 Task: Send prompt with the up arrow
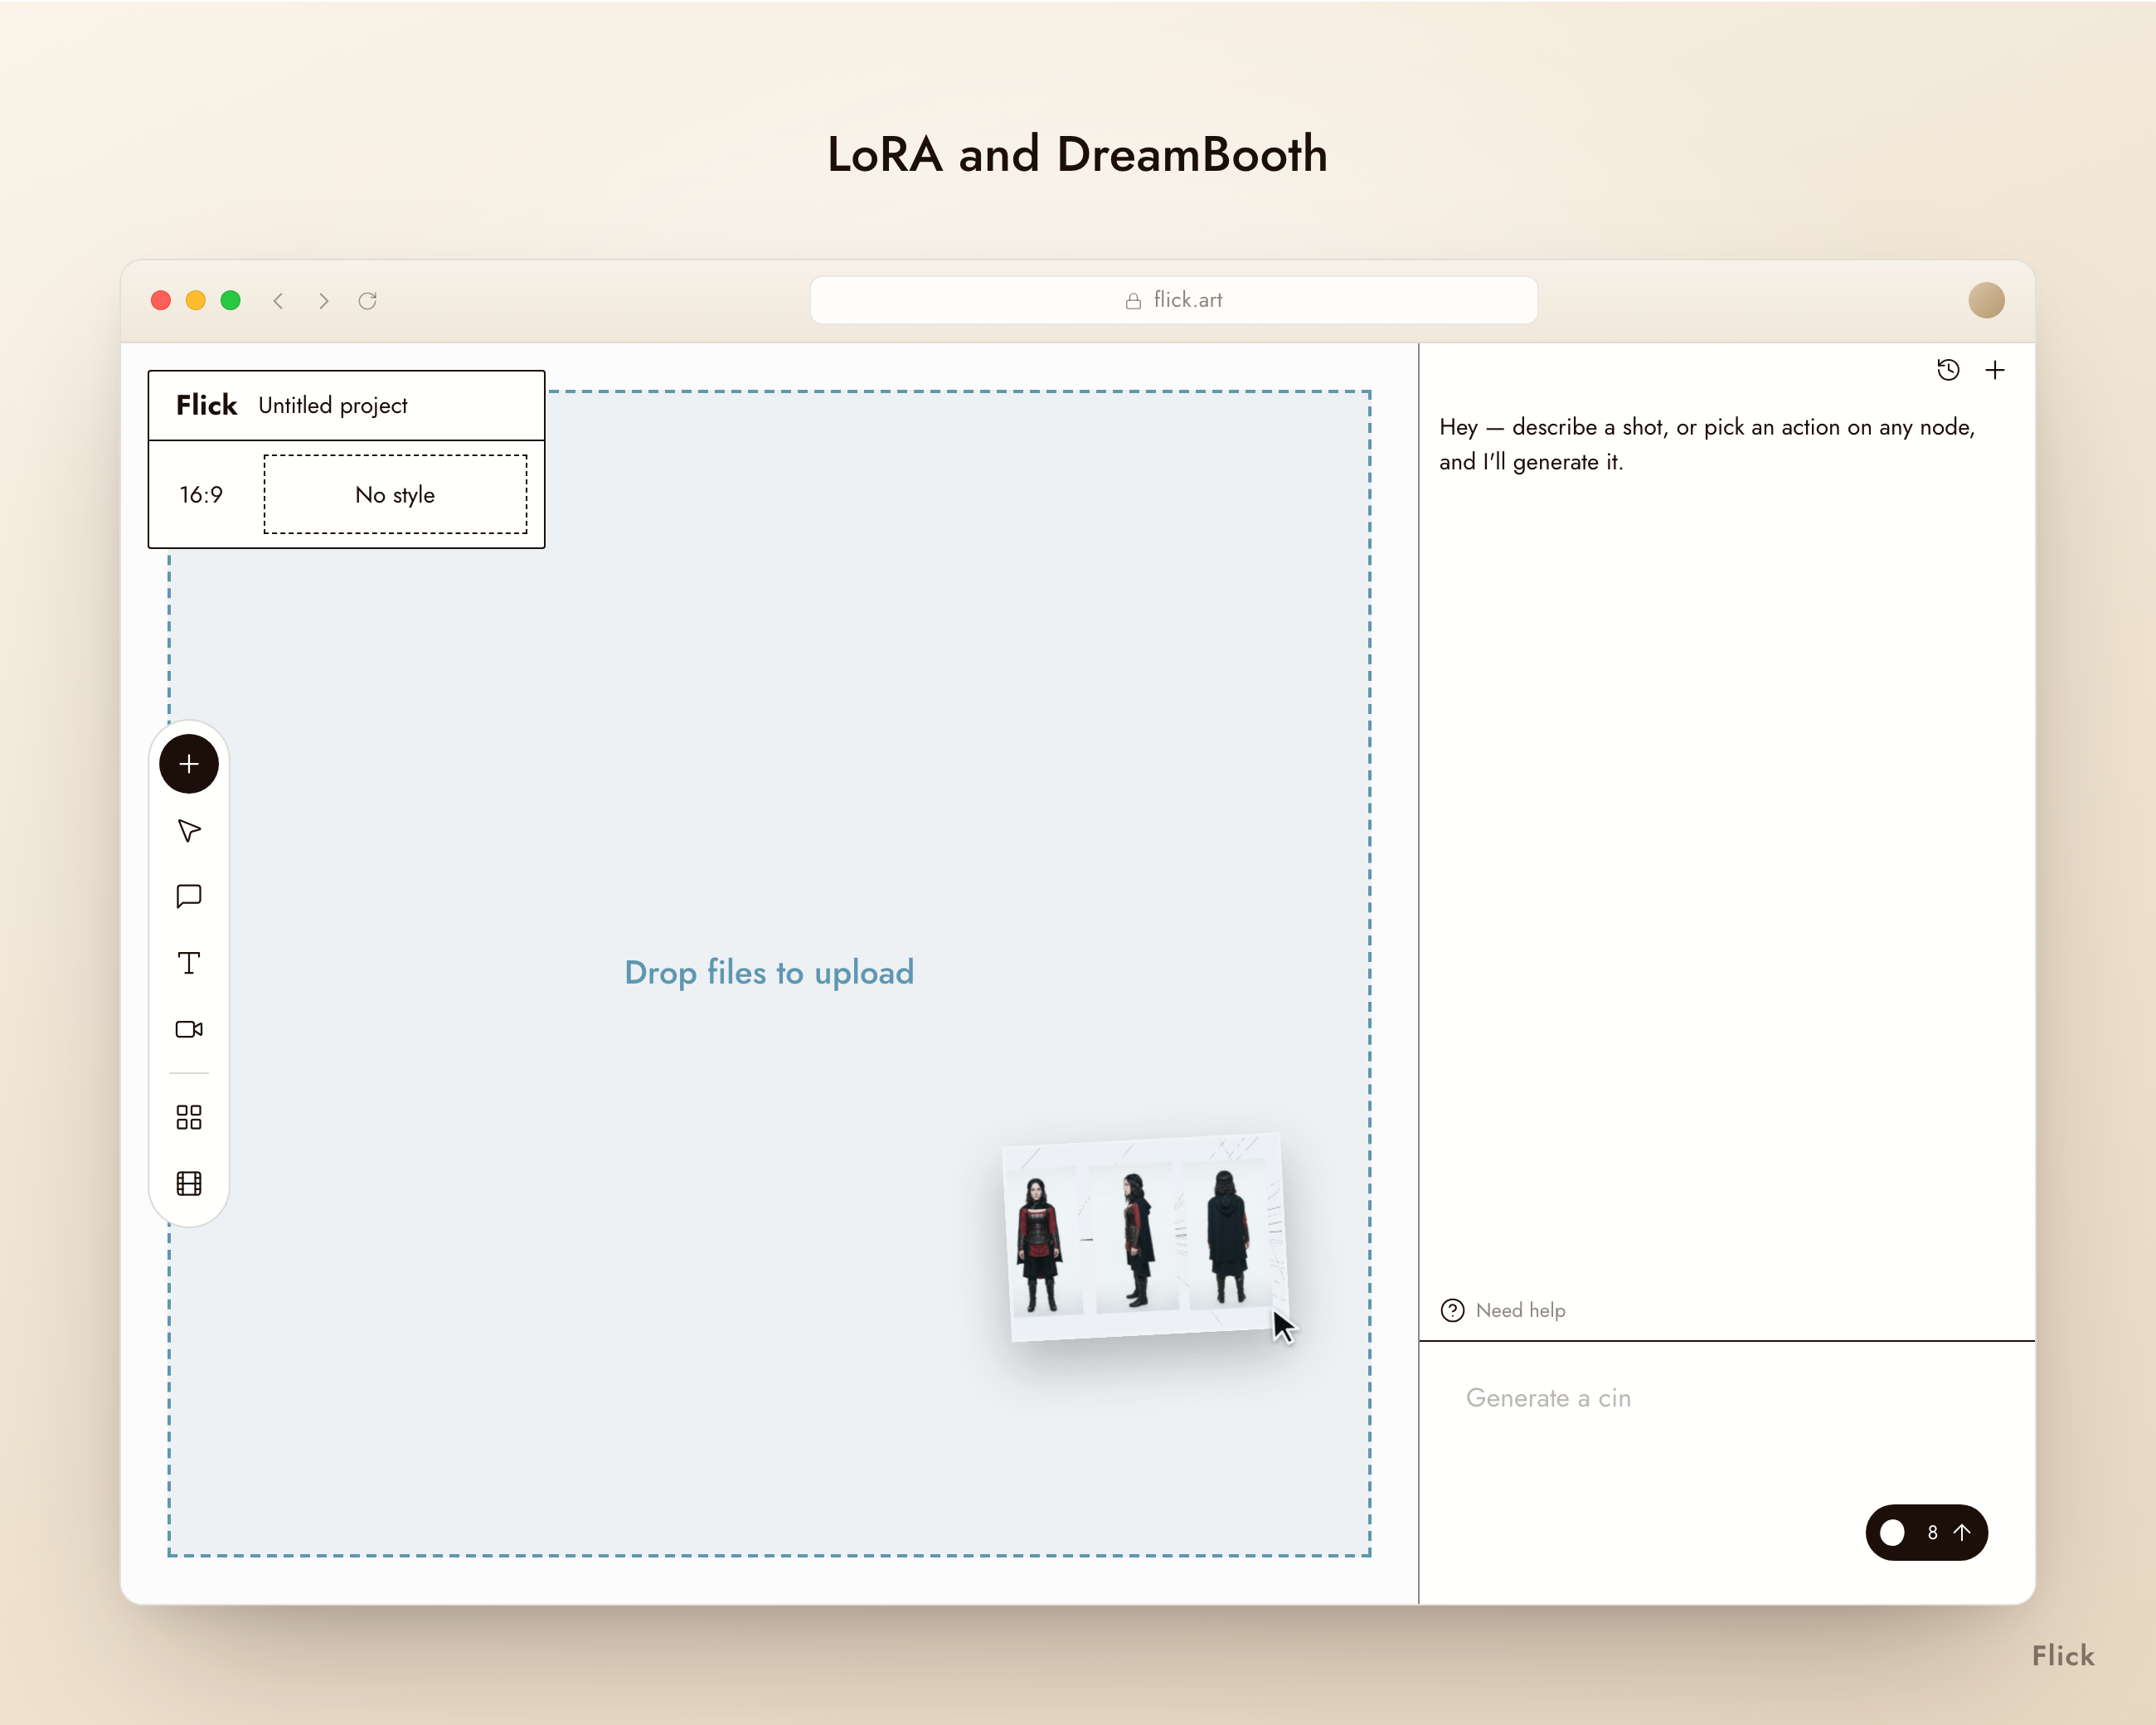(x=1962, y=1532)
